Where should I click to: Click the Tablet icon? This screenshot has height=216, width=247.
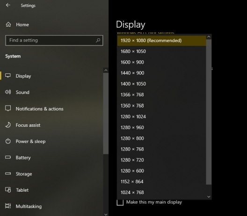pyautogui.click(x=8, y=190)
